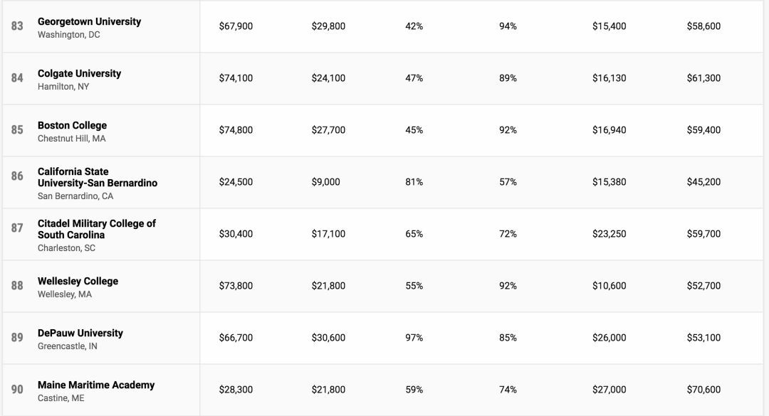The image size is (769, 416).
Task: Click rank number 86 in the list
Action: coord(17,176)
